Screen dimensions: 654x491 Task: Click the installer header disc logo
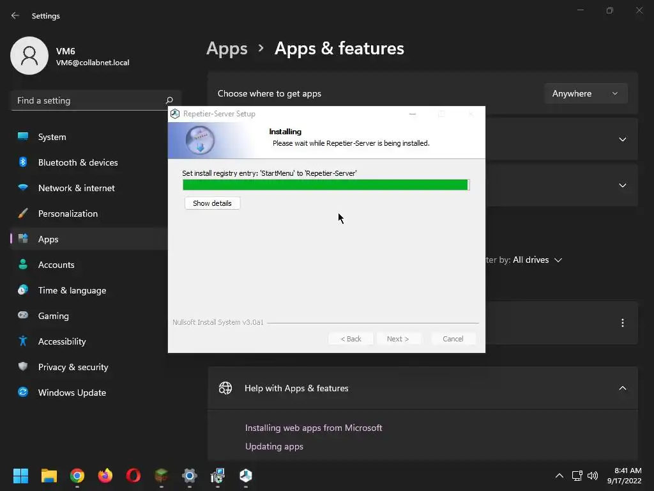(x=200, y=140)
